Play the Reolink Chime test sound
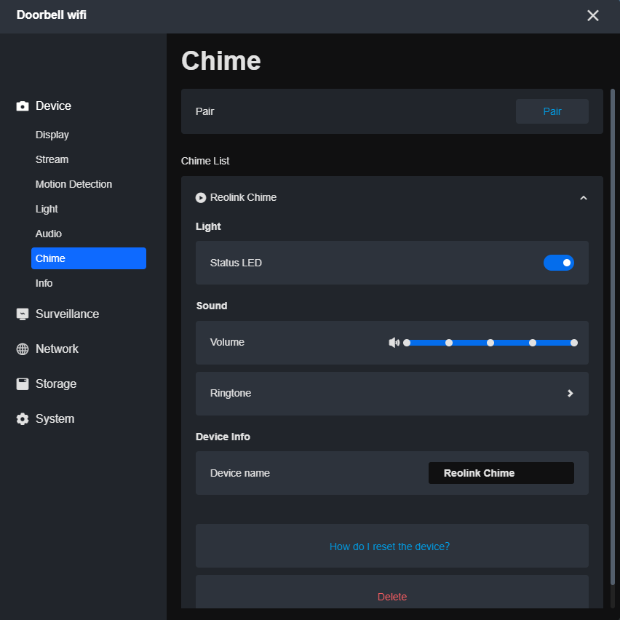Viewport: 620px width, 620px height. (201, 197)
